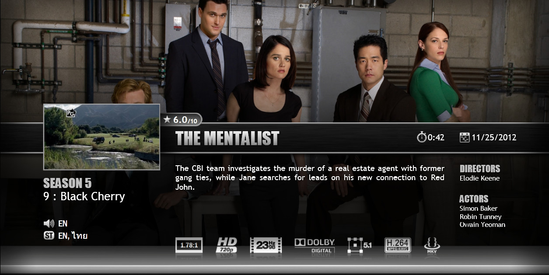Click the Dolby Digital audio logo
The height and width of the screenshot is (275, 549).
pos(315,246)
